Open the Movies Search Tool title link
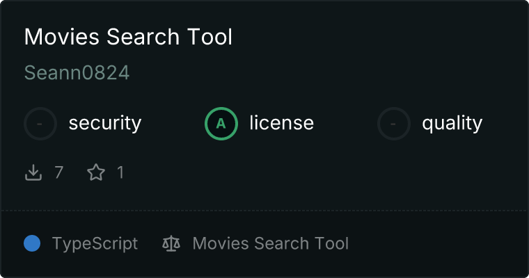529x278 pixels. pyautogui.click(x=128, y=38)
